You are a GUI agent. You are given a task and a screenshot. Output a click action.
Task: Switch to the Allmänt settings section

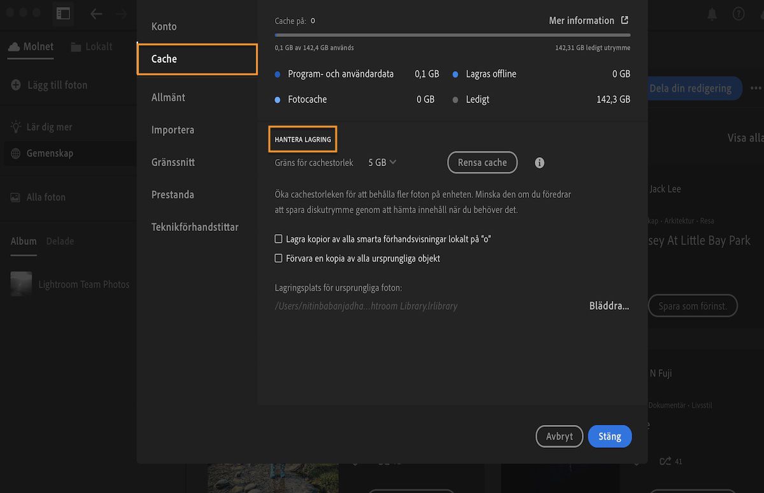[168, 97]
